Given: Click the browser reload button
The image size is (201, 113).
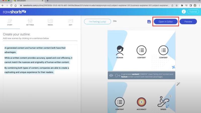Looking at the screenshot, I should pos(11,5).
